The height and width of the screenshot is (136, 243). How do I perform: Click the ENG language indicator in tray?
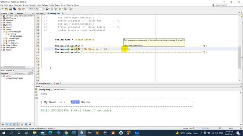pos(221,133)
